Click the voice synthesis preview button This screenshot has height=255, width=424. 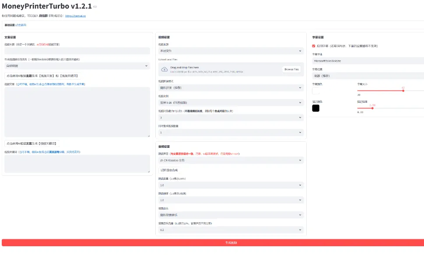tap(169, 170)
